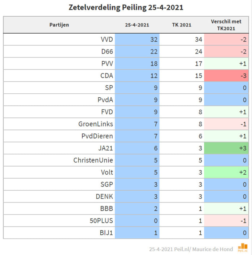
Task: Click the 25-4-2021 column header
Action: (137, 25)
